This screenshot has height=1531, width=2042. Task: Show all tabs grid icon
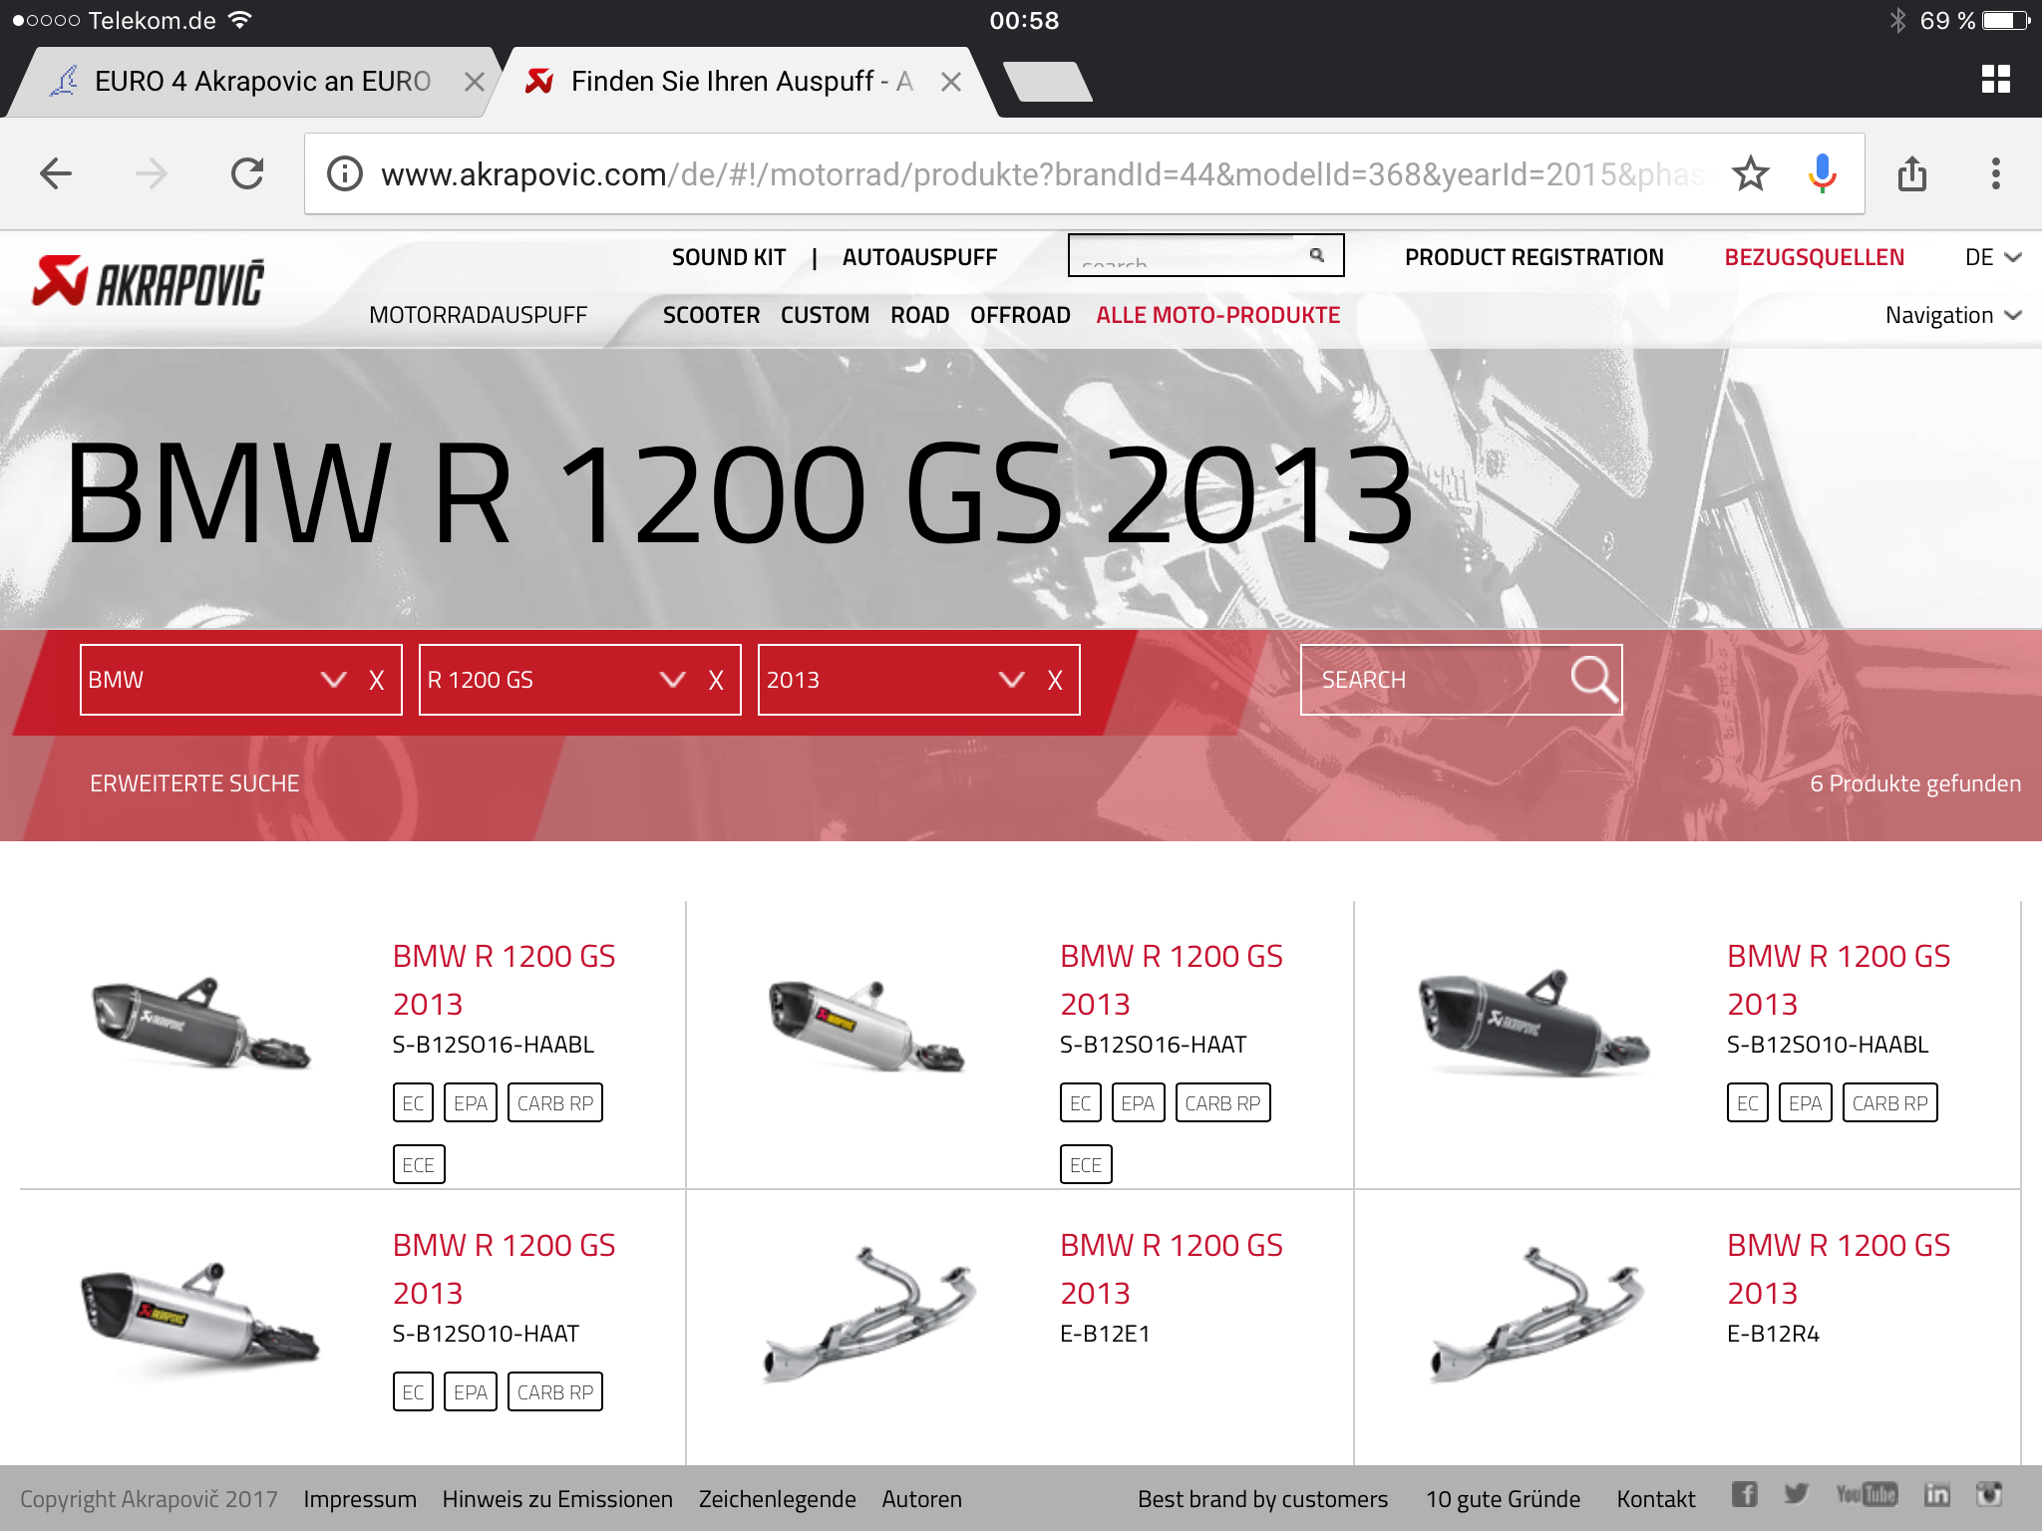point(1995,80)
